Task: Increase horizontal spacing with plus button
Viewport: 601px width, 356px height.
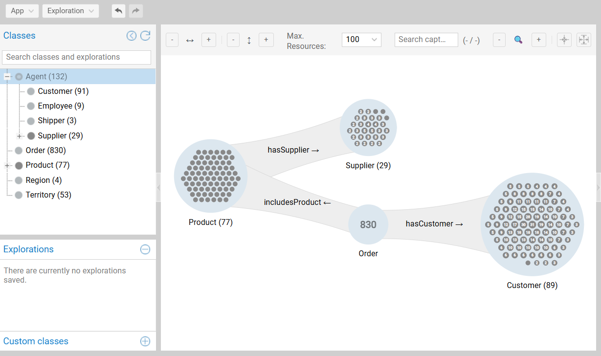Action: click(208, 40)
